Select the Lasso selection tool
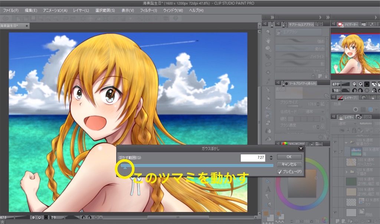 tap(268, 64)
